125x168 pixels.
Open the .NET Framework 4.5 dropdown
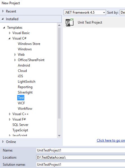tap(85, 13)
